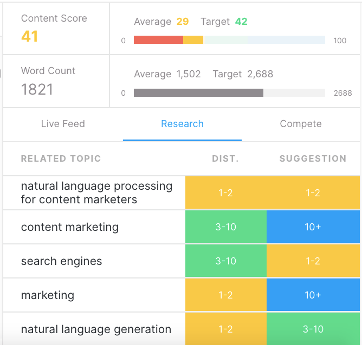Click content marketing's blue 10+ suggestion cell
The image size is (362, 345).
313,227
